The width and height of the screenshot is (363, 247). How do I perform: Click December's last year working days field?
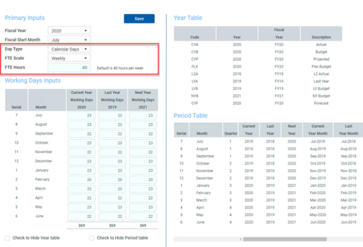(x=111, y=161)
